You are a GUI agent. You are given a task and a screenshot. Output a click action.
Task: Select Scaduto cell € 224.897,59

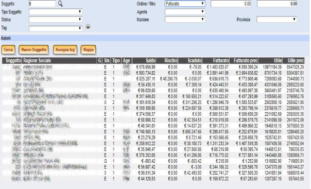coord(192,108)
